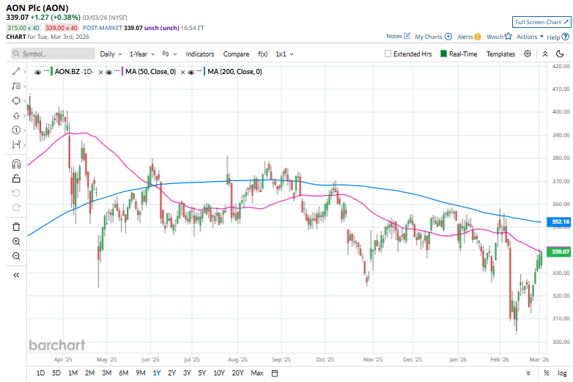The image size is (573, 382).
Task: Expand the shapes tool submenu arrow
Action: [x=24, y=101]
